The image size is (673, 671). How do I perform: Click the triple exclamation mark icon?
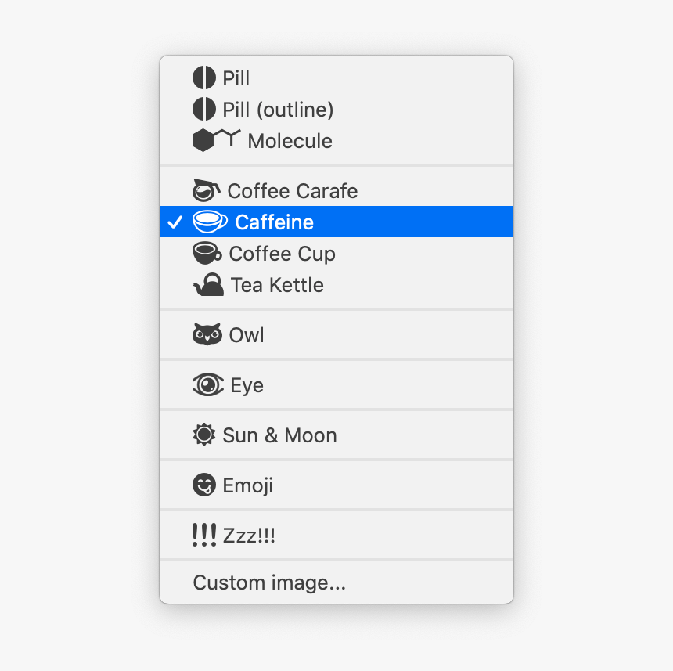pyautogui.click(x=204, y=535)
